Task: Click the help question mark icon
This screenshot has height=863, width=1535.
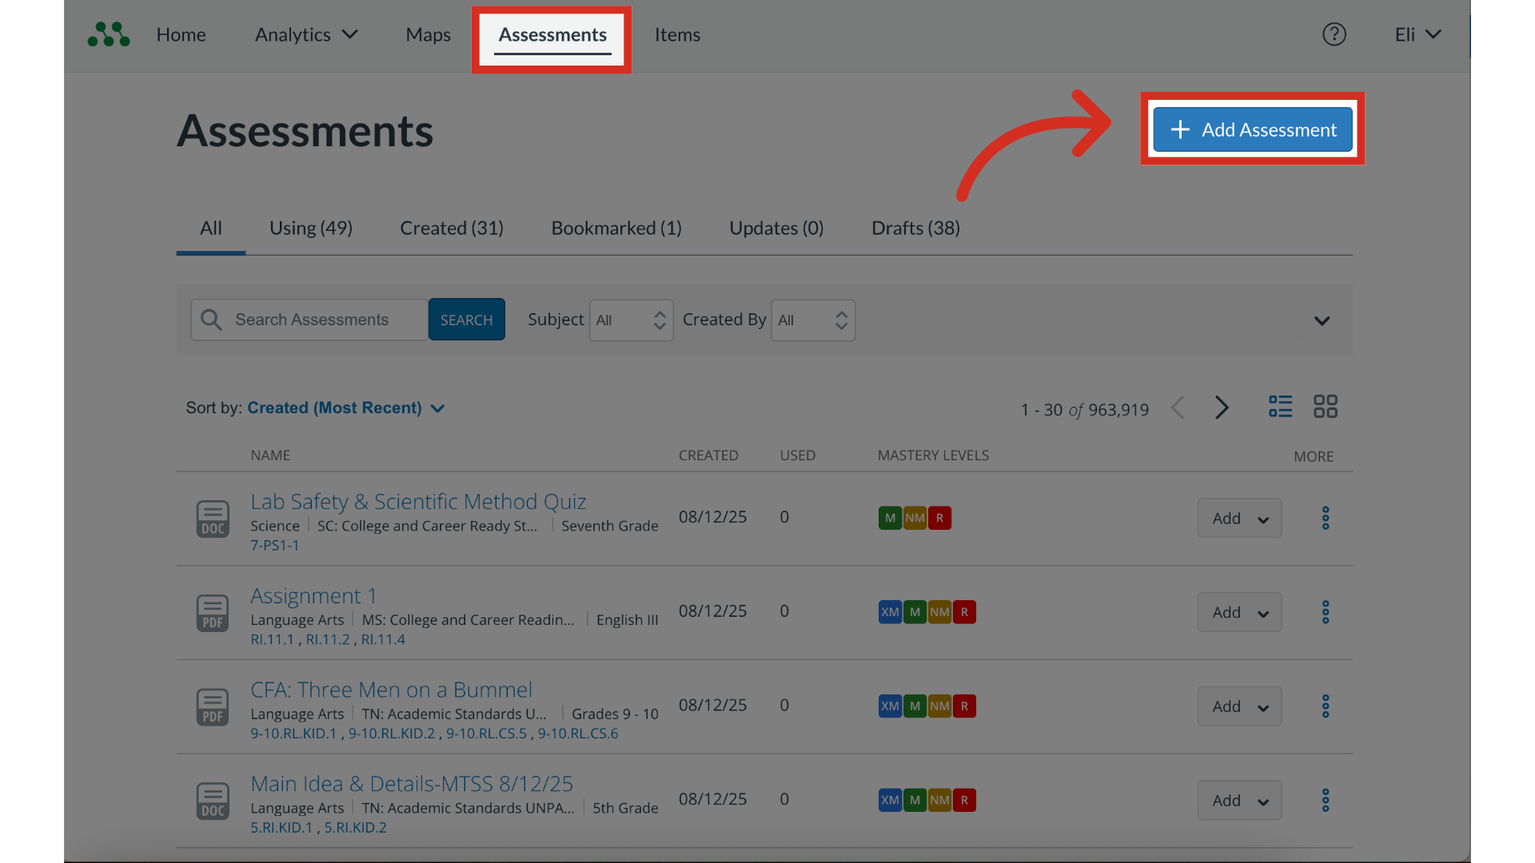Action: (x=1334, y=34)
